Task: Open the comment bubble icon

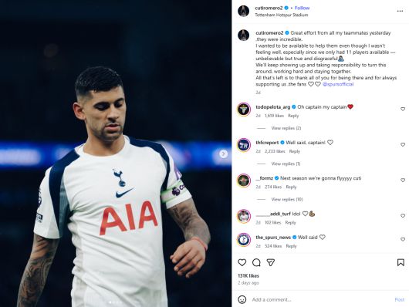Action: tap(256, 262)
